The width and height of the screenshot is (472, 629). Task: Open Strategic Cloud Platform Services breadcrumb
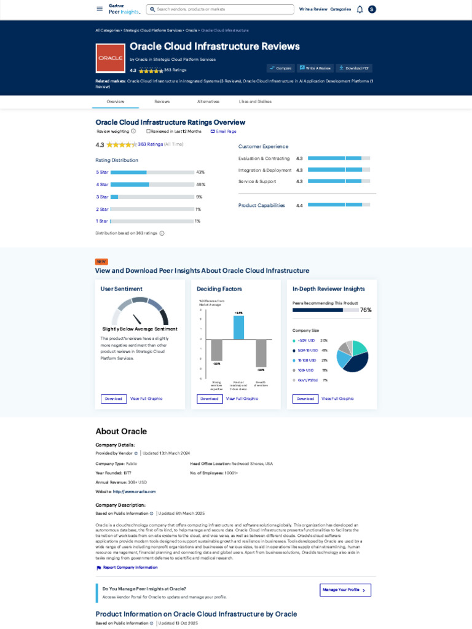152,31
